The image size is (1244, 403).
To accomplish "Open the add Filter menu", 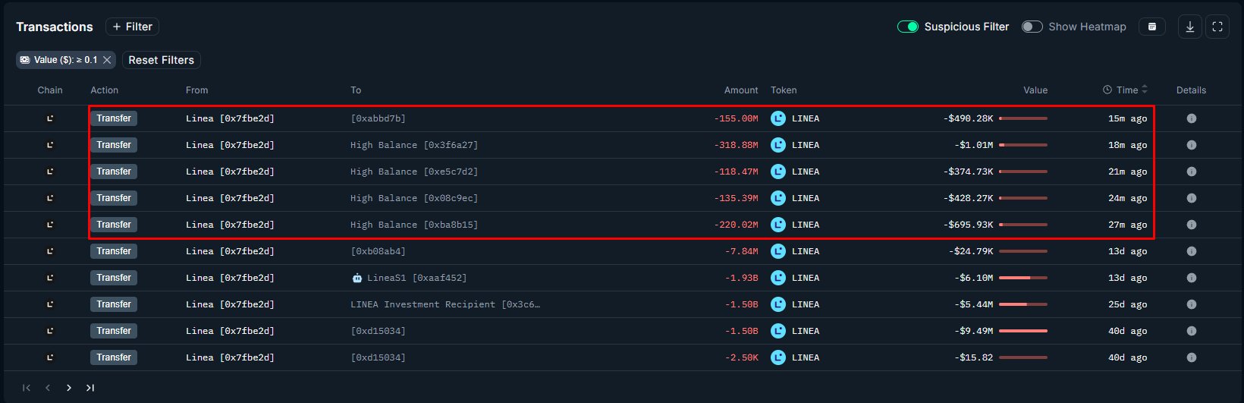I will click(x=132, y=27).
